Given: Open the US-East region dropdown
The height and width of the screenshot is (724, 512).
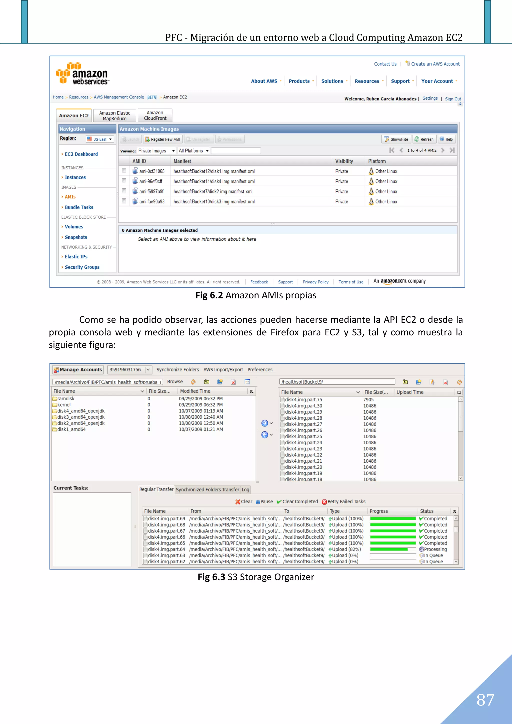Looking at the screenshot, I should pos(100,139).
